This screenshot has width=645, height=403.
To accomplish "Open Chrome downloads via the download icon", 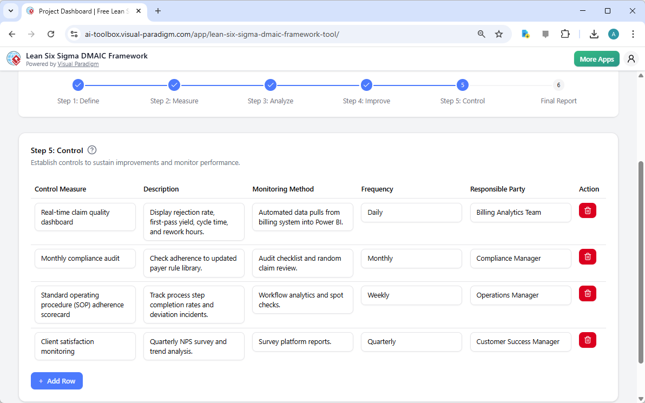I will point(594,34).
